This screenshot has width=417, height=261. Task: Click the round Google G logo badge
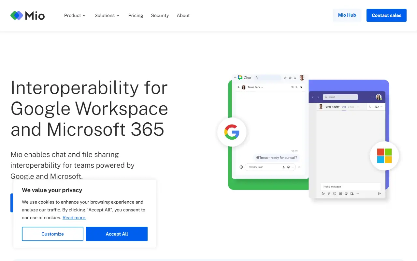[232, 132]
